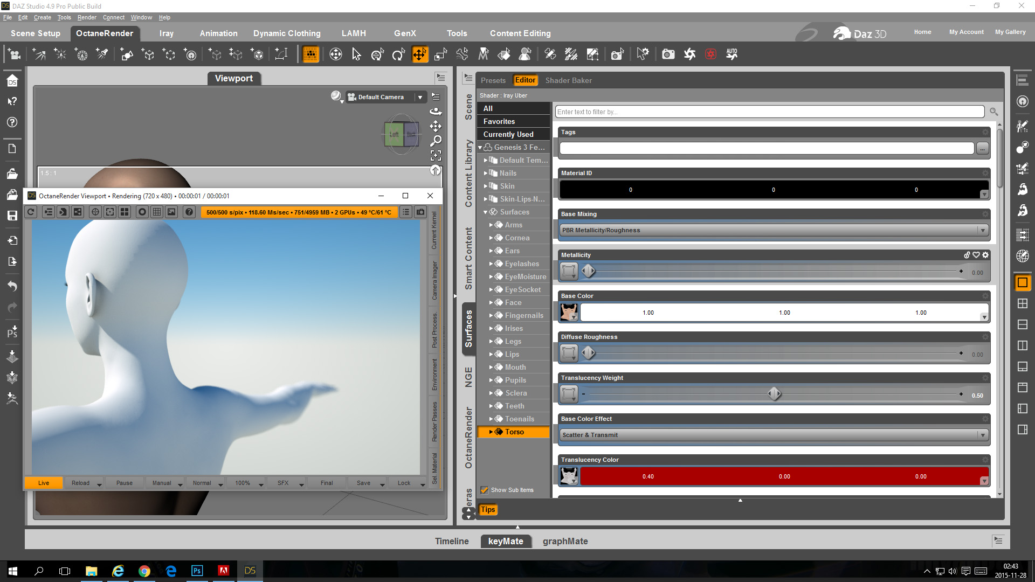
Task: Toggle the Lock button in Octane viewport
Action: tap(404, 483)
